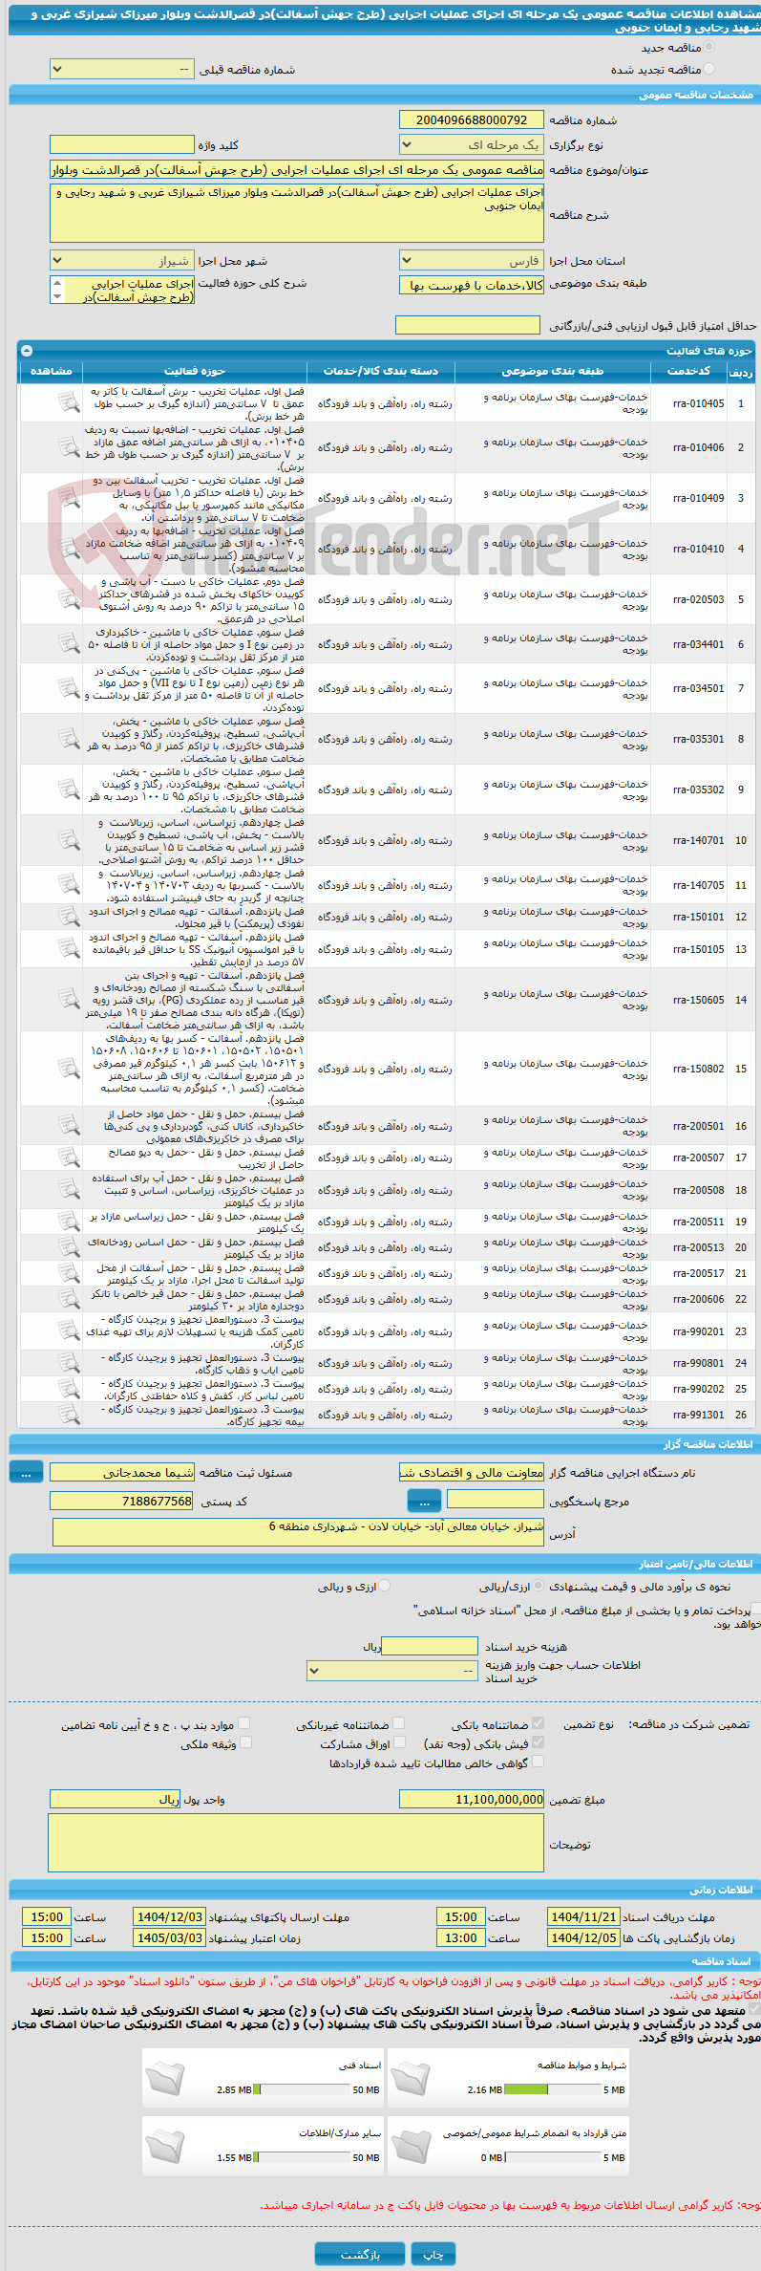
Task: Select the ارزی و ریالی estimate option
Action: point(385,1586)
